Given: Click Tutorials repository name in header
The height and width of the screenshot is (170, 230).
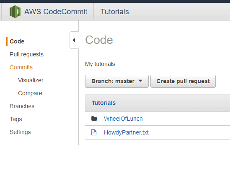Looking at the screenshot, I should tap(114, 12).
